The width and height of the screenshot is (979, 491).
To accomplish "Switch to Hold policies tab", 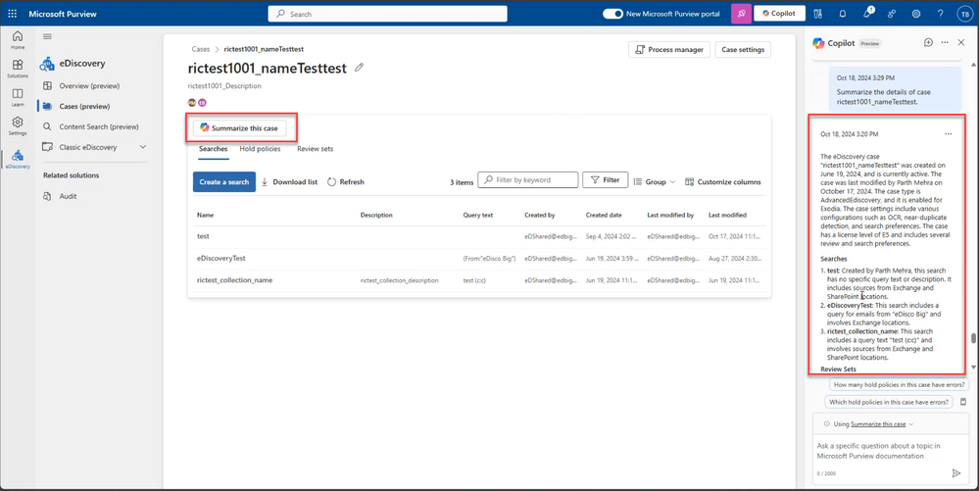I will pos(260,149).
